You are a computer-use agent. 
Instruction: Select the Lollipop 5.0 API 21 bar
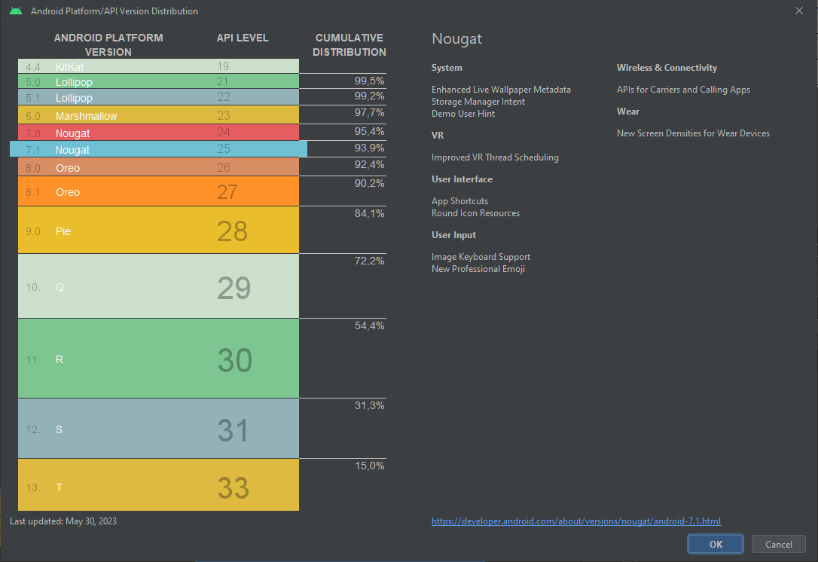pos(158,81)
